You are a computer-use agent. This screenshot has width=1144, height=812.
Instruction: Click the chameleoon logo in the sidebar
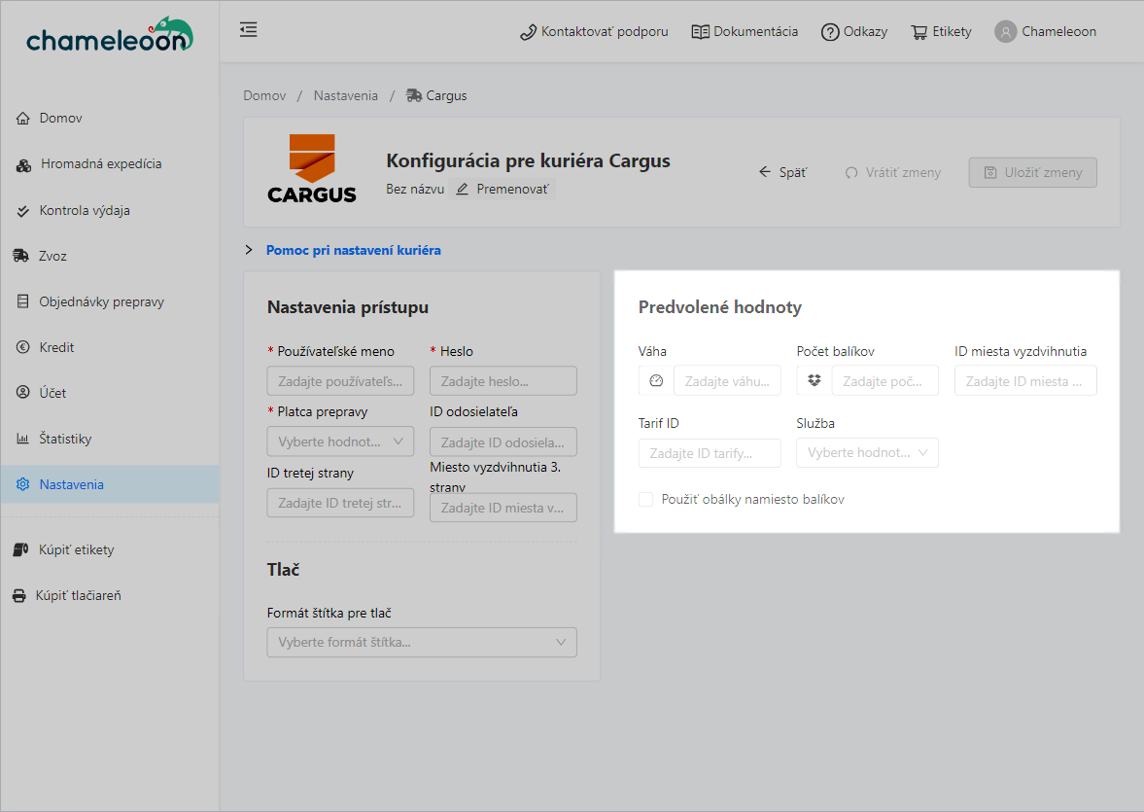[109, 35]
